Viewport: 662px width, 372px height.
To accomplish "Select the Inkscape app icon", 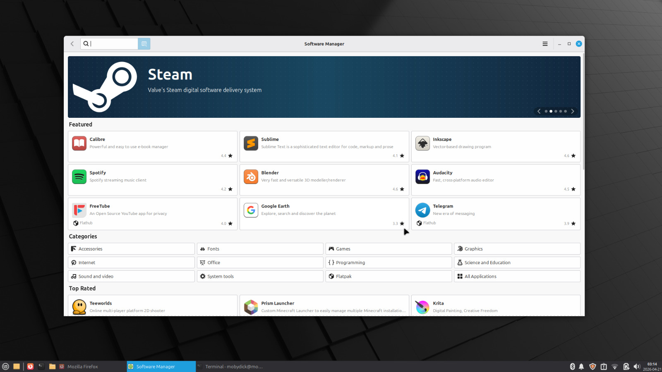I will [422, 143].
